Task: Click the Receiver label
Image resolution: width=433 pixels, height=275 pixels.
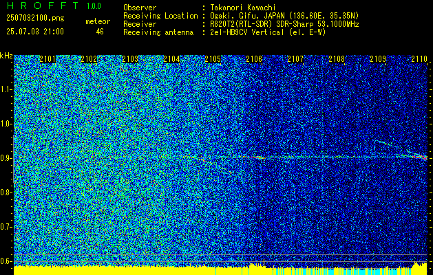Action: tap(140, 24)
